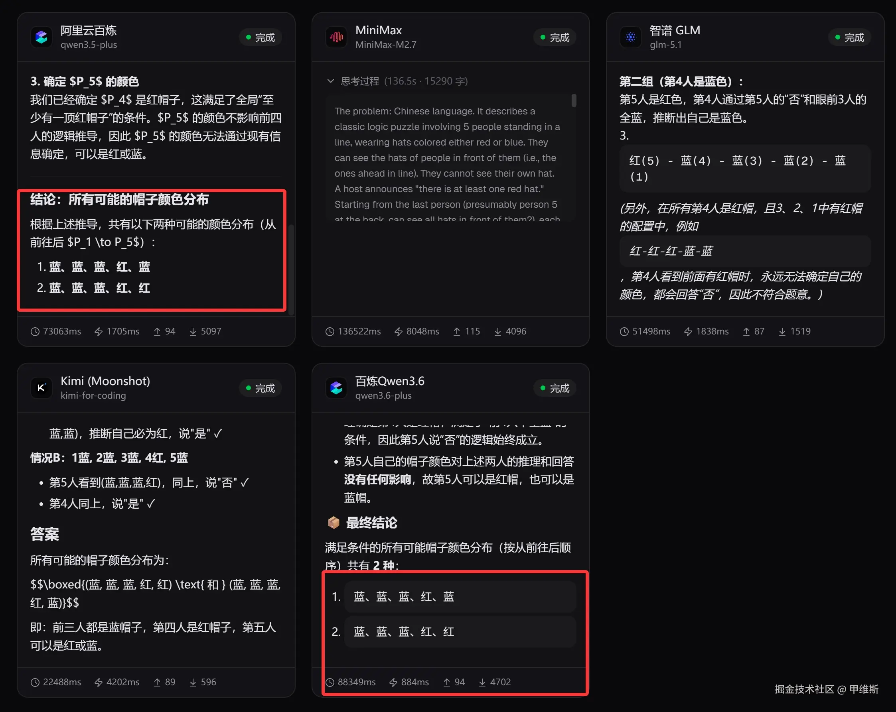This screenshot has height=712, width=896.
Task: Click the first result 蓝、蓝、蓝、红、蓝 in Qwen3.6 card
Action: coord(460,596)
